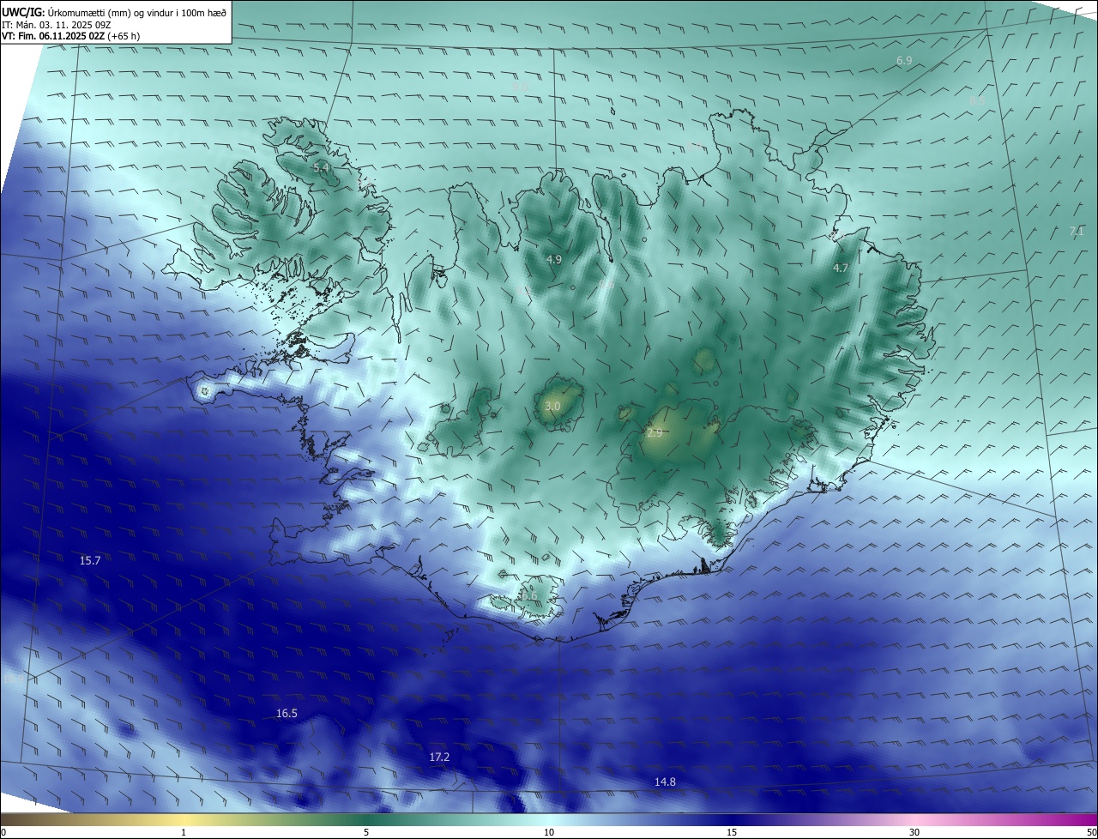Viewport: 1098px width, 839px height.
Task: Click the 2.9 value on Vatnajökull
Action: [x=655, y=433]
